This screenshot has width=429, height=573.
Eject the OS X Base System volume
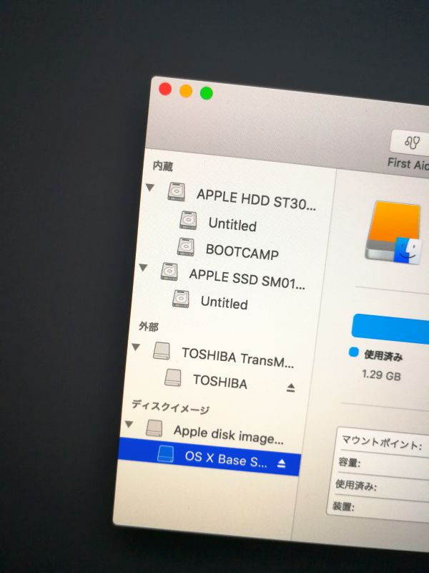point(281,463)
